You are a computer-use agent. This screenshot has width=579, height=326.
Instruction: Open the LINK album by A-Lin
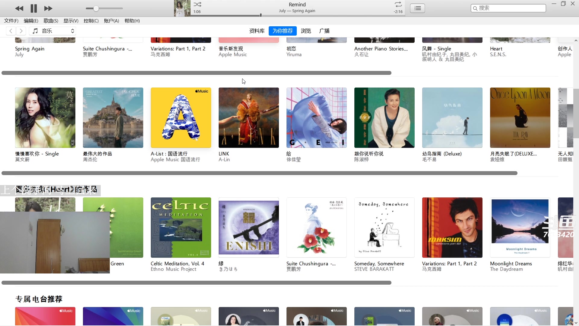point(249,118)
